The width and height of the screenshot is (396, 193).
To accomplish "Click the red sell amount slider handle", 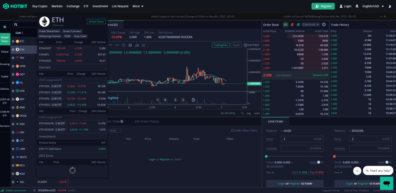I will click(x=334, y=156).
